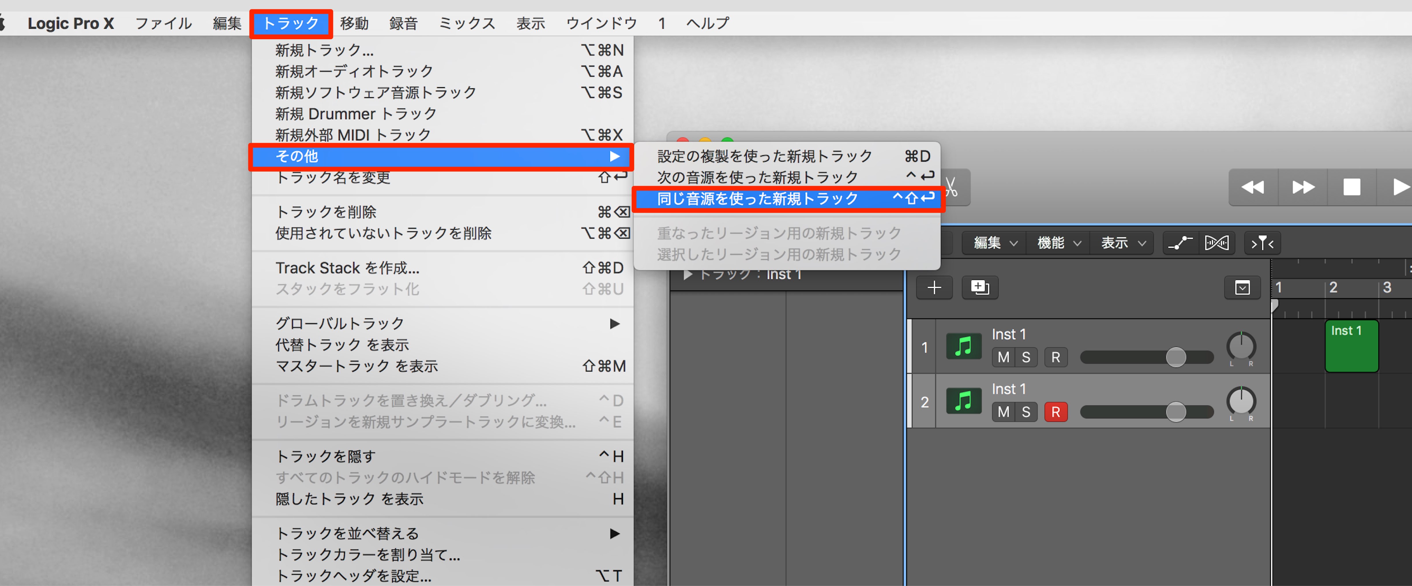Image resolution: width=1412 pixels, height=586 pixels.
Task: Expand the トラック: Inst 1 inspector triangle
Action: coord(687,274)
